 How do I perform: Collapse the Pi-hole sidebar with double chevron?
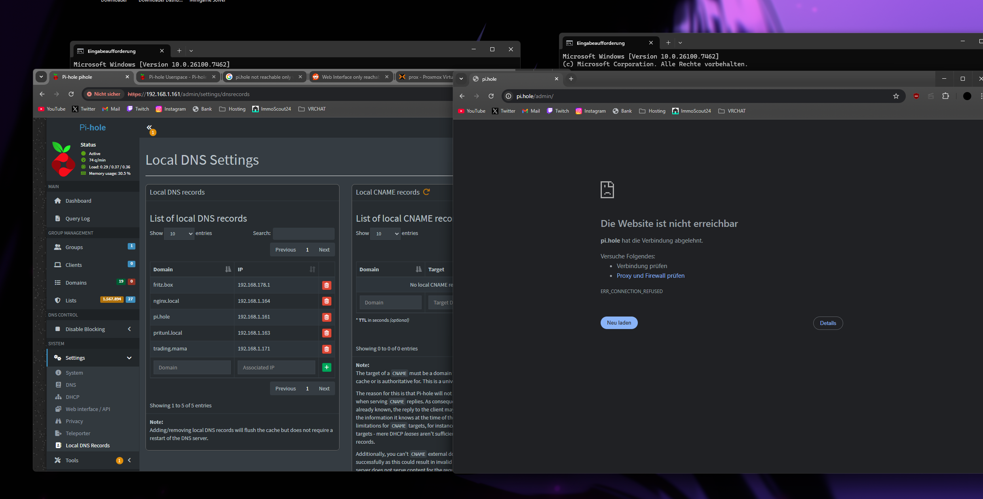pyautogui.click(x=149, y=127)
